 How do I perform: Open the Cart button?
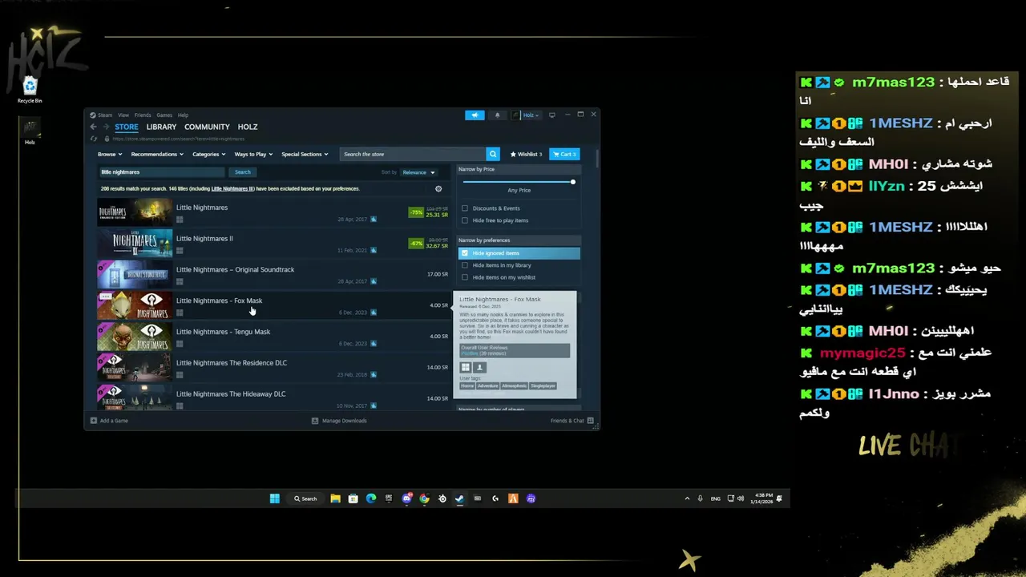[x=564, y=154]
